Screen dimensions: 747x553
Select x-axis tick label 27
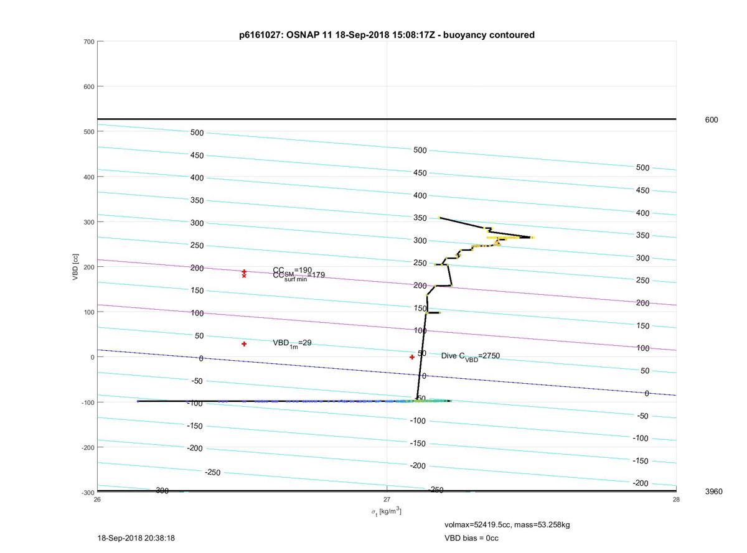point(387,499)
